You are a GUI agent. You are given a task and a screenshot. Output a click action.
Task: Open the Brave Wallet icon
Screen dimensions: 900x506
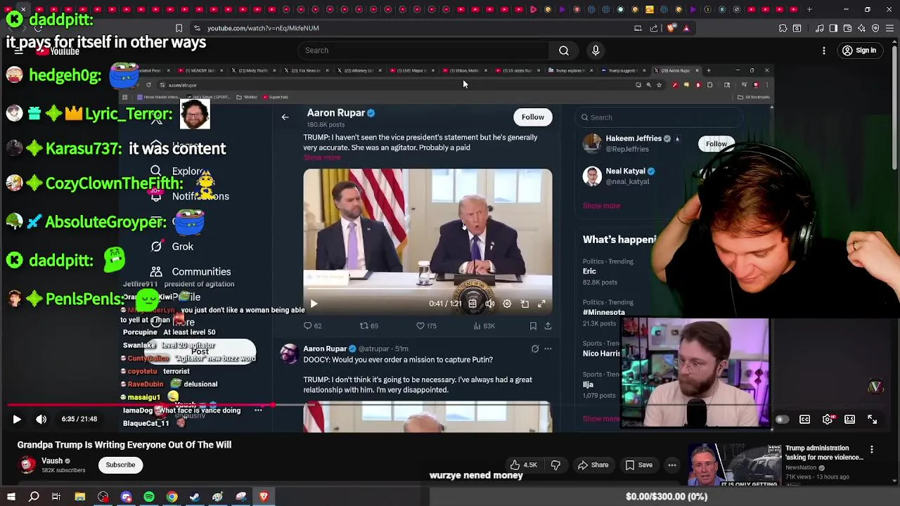tap(847, 28)
